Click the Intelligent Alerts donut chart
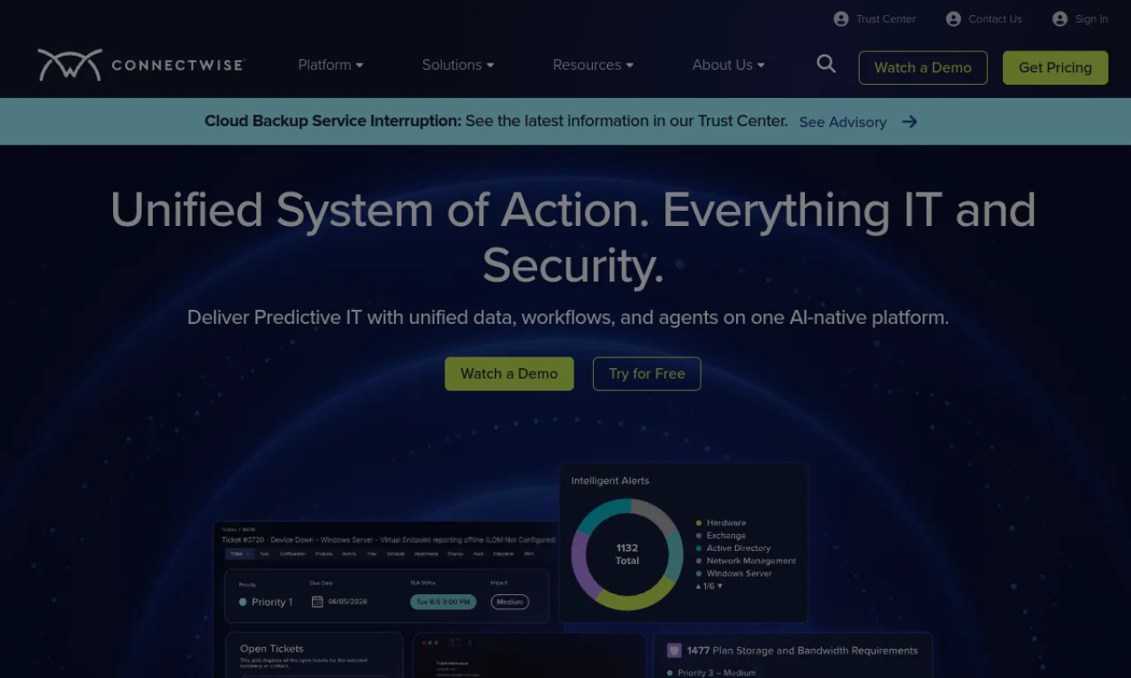Image resolution: width=1131 pixels, height=678 pixels. 626,554
